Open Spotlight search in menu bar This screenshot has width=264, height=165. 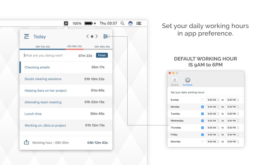click(x=122, y=23)
